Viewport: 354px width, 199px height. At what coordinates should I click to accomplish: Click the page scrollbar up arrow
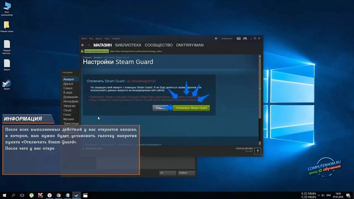pos(260,56)
